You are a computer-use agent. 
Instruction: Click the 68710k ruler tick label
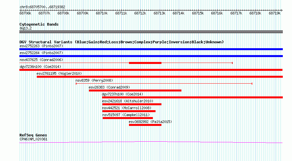(102, 13)
